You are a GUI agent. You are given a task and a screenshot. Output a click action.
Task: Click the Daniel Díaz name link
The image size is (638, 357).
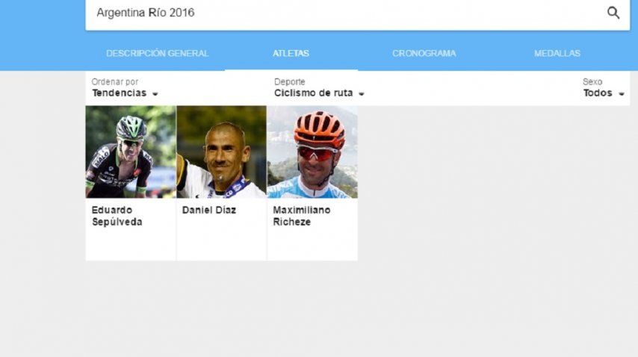(209, 210)
